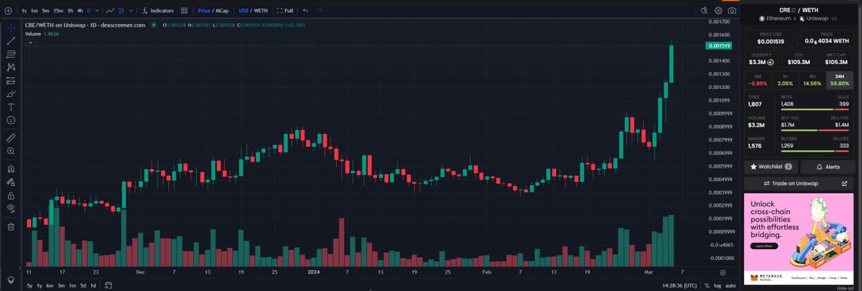Select the 15m timeframe
862x291 pixels.
(x=58, y=11)
